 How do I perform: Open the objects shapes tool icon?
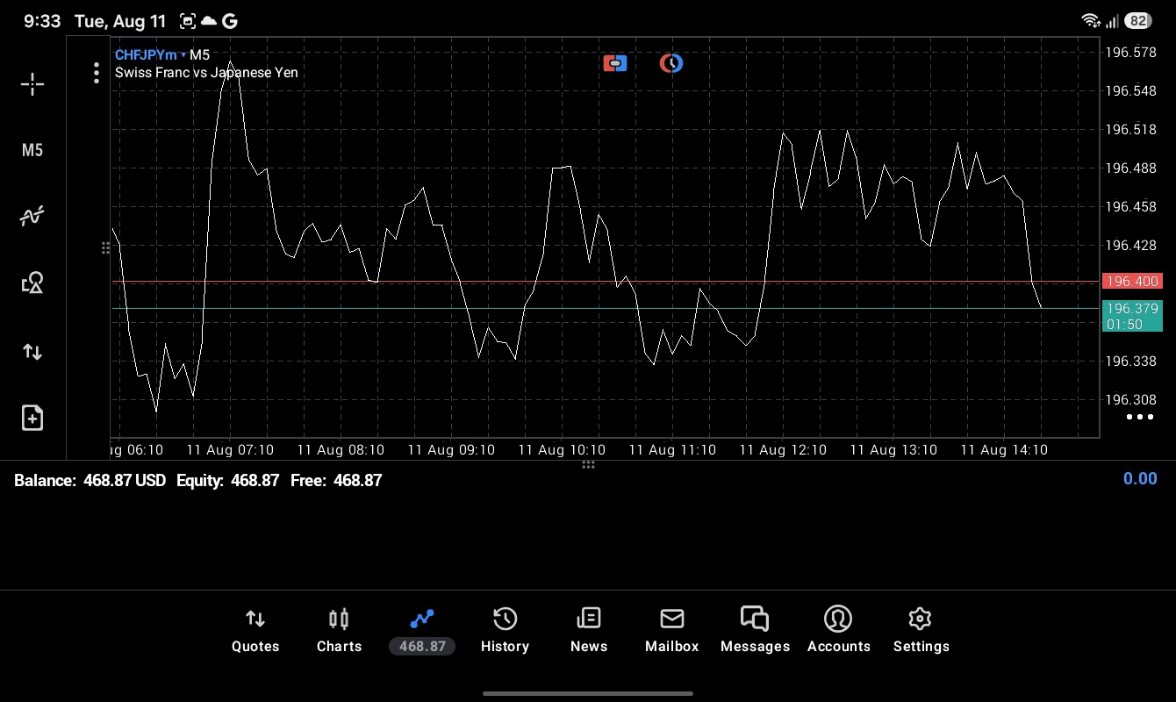point(32,283)
